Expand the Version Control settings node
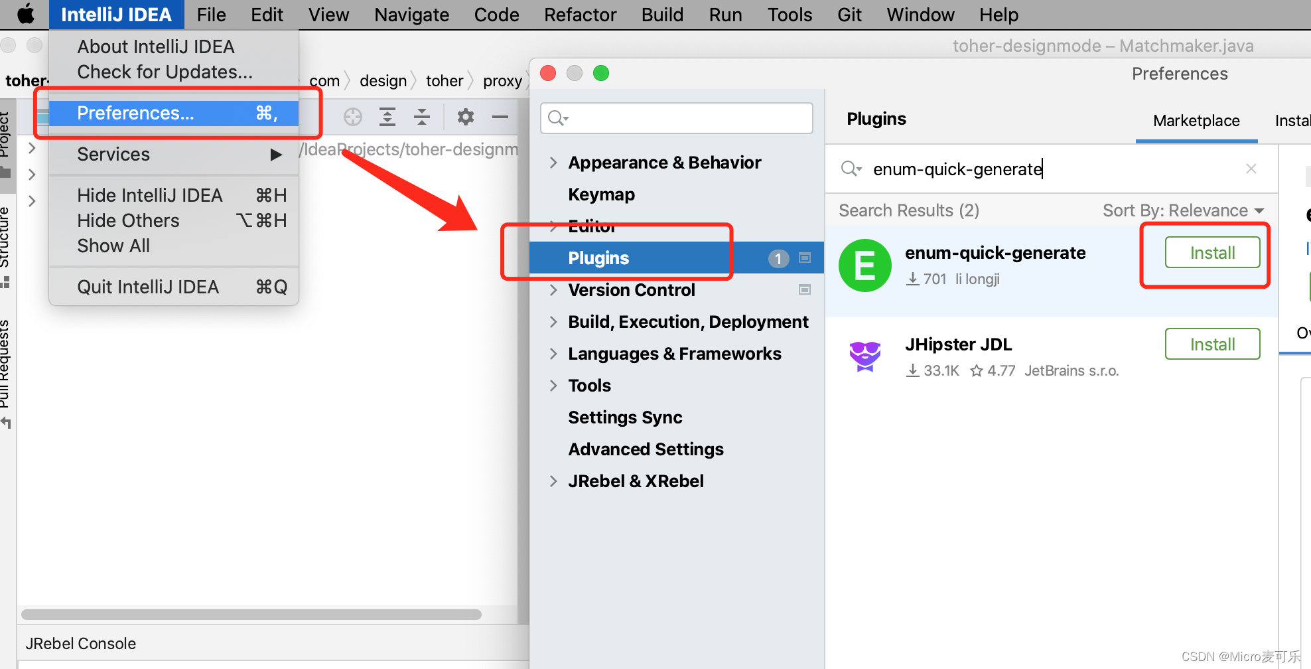Viewport: 1311px width, 669px height. (553, 290)
